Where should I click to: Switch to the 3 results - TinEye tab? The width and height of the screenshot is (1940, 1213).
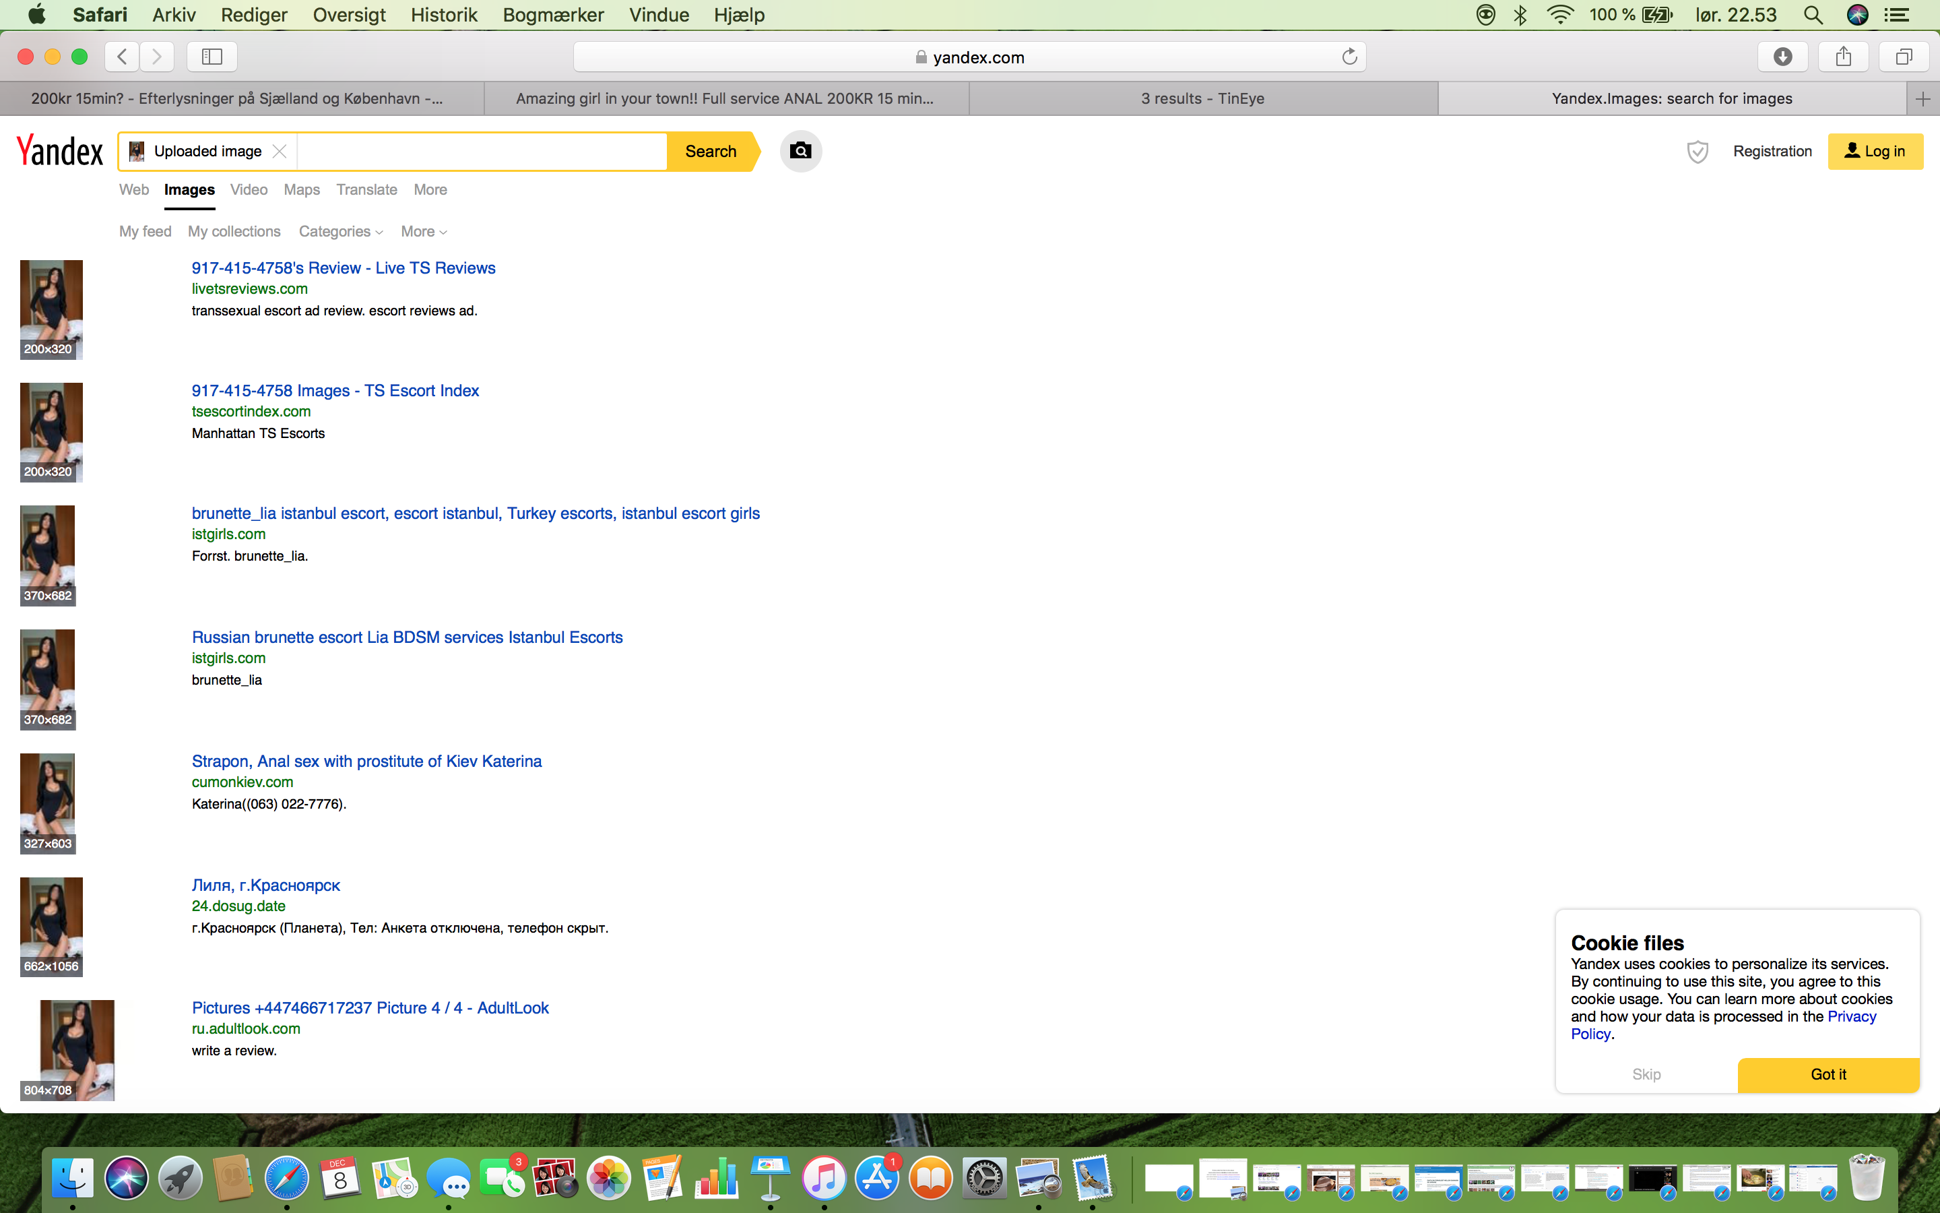(1202, 98)
